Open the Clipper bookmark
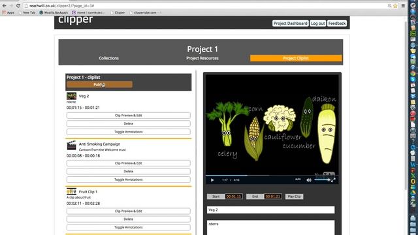This screenshot has height=235, width=418. tap(118, 12)
